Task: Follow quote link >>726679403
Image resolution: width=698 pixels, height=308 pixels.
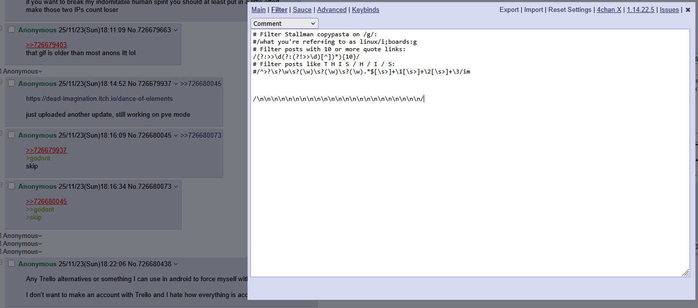Action: [46, 45]
